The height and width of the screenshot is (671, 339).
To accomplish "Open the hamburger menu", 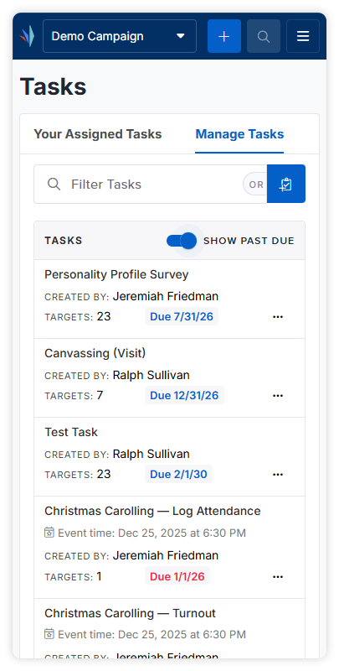I will tap(303, 36).
